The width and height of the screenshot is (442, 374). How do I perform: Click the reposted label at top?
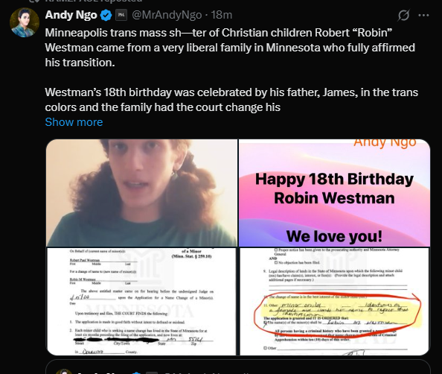pyautogui.click(x=93, y=1)
